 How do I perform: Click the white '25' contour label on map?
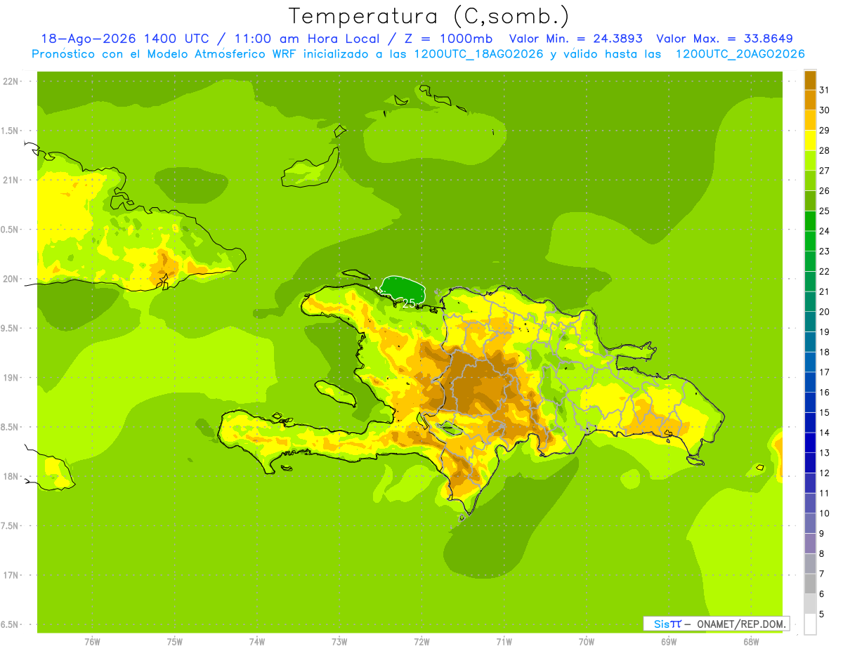[409, 303]
